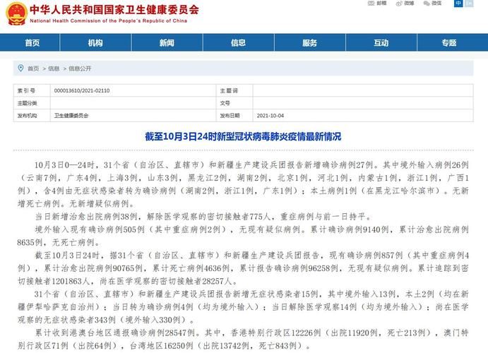Viewport: 488px width, 353px height.
Task: Select the 中 Chinese language button
Action: click(x=458, y=4)
